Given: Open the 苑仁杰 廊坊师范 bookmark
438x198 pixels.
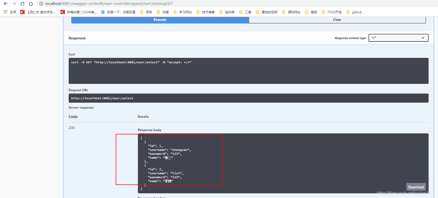Looking at the screenshot, I should [38, 12].
